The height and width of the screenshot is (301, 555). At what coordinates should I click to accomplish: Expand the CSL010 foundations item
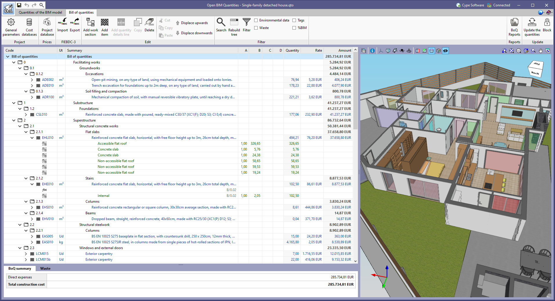26,114
